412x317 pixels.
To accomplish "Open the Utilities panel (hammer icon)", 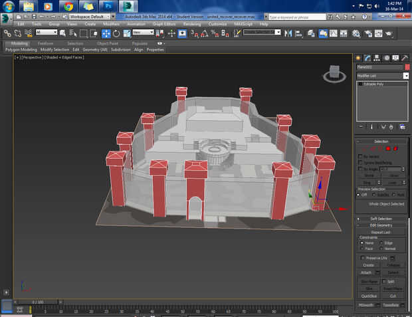I will pyautogui.click(x=404, y=58).
